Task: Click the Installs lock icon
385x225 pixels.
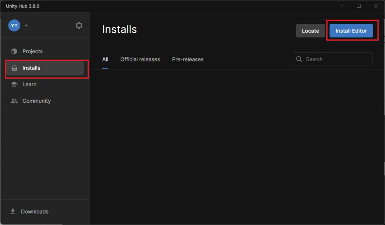Action: point(14,68)
